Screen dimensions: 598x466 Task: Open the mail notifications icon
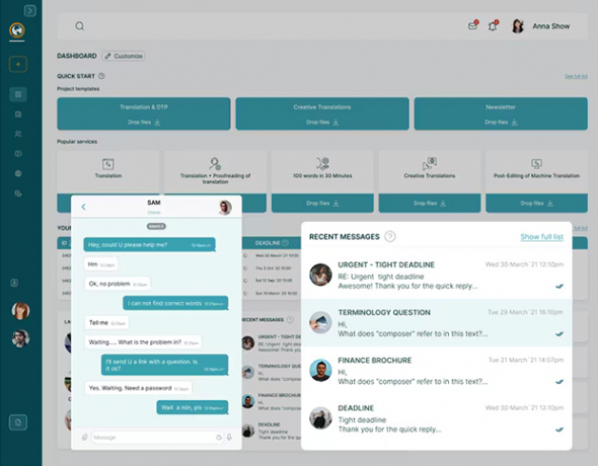pyautogui.click(x=473, y=25)
